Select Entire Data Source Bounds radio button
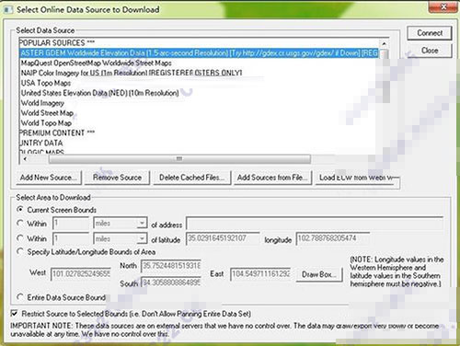This screenshot has width=460, height=346. (20, 297)
